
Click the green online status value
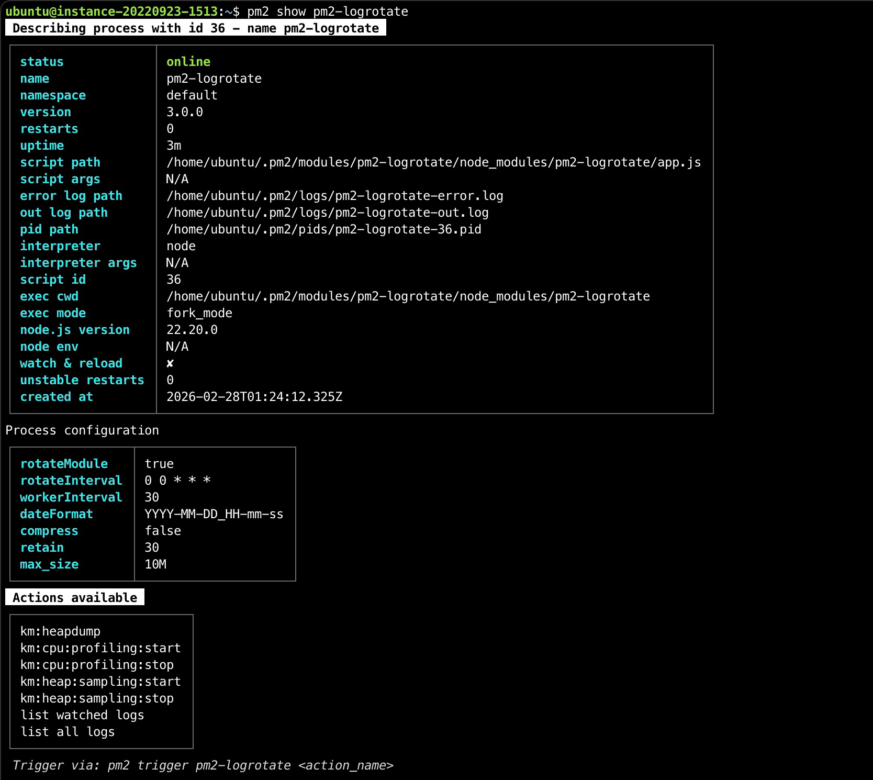click(x=188, y=62)
